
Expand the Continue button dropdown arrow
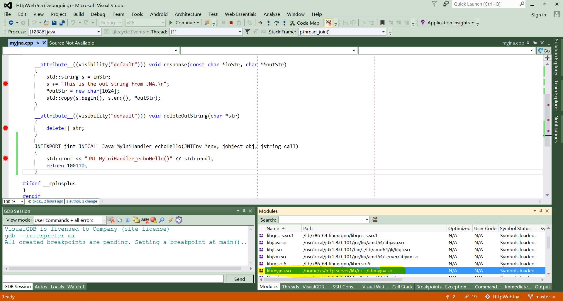(x=198, y=23)
